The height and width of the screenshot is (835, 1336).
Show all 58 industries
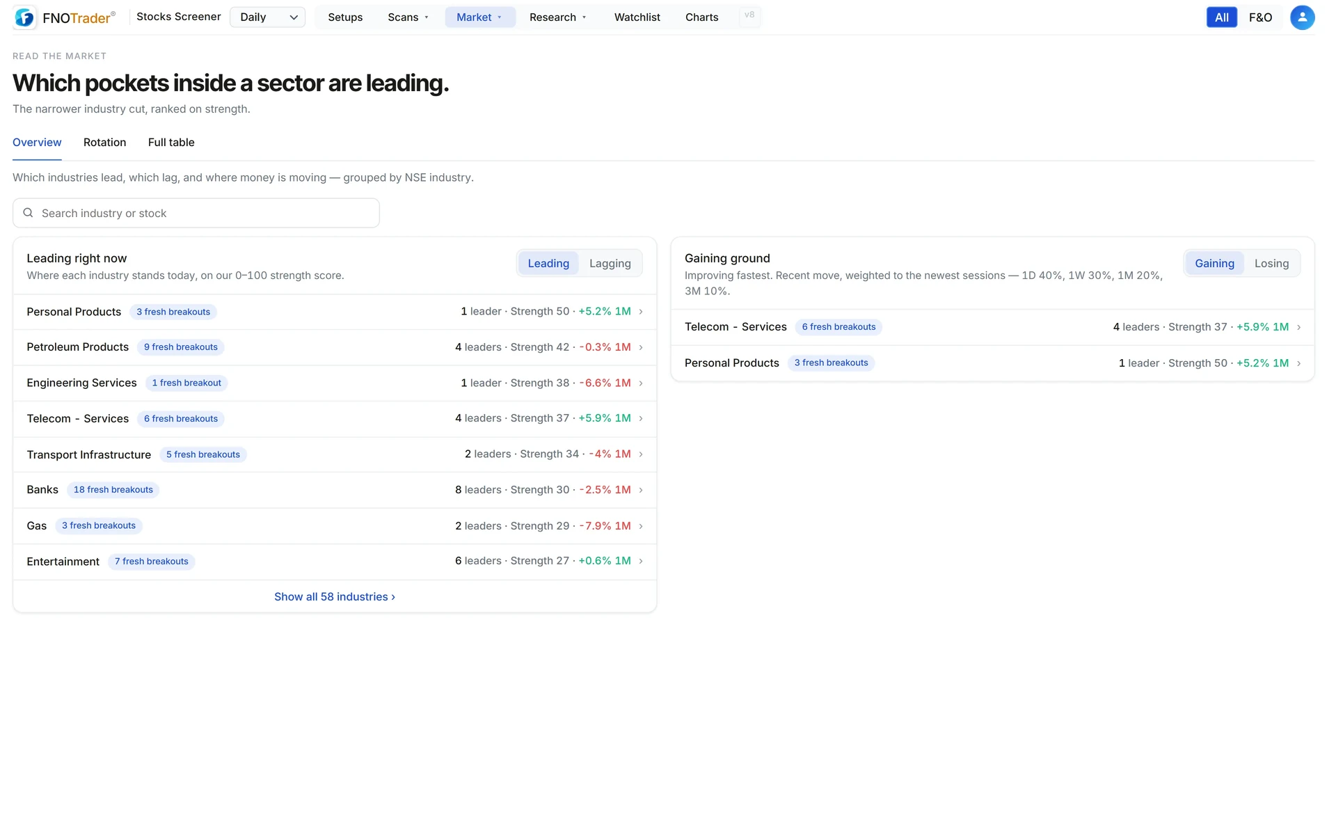335,597
